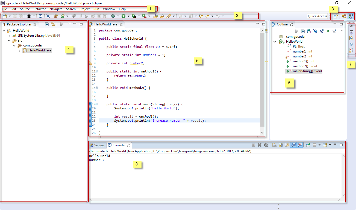Click the editor's vertical scrollbar
The width and height of the screenshot is (356, 210).
(x=262, y=79)
